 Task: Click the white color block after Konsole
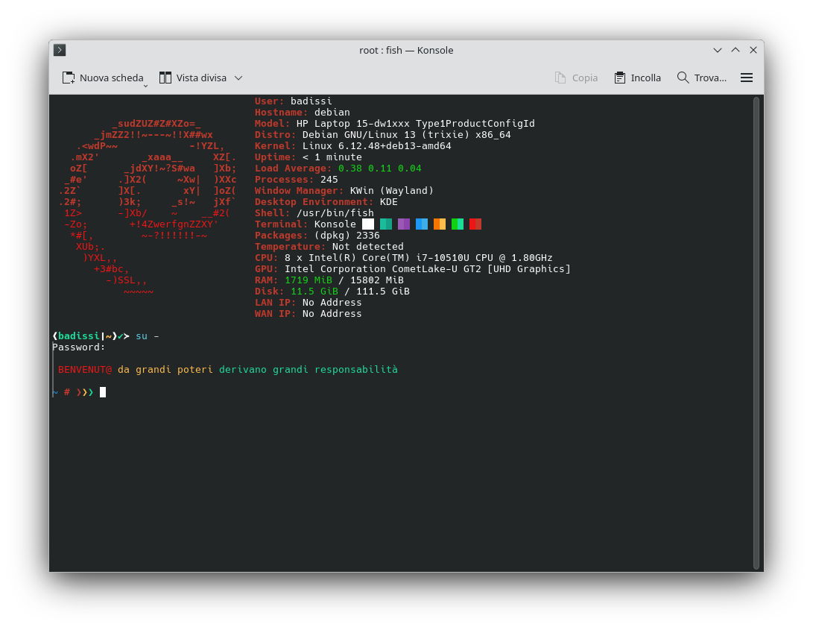coord(368,224)
